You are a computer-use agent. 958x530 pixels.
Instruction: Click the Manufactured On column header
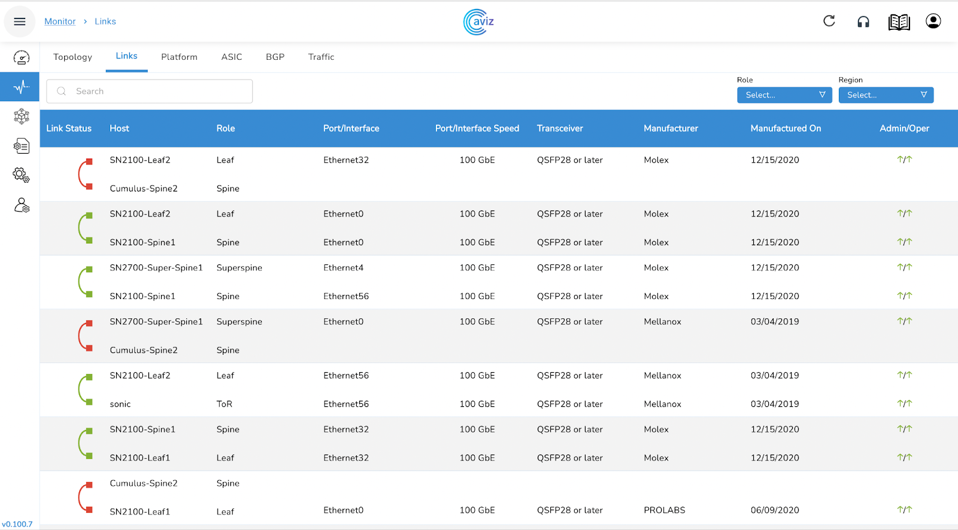(786, 129)
